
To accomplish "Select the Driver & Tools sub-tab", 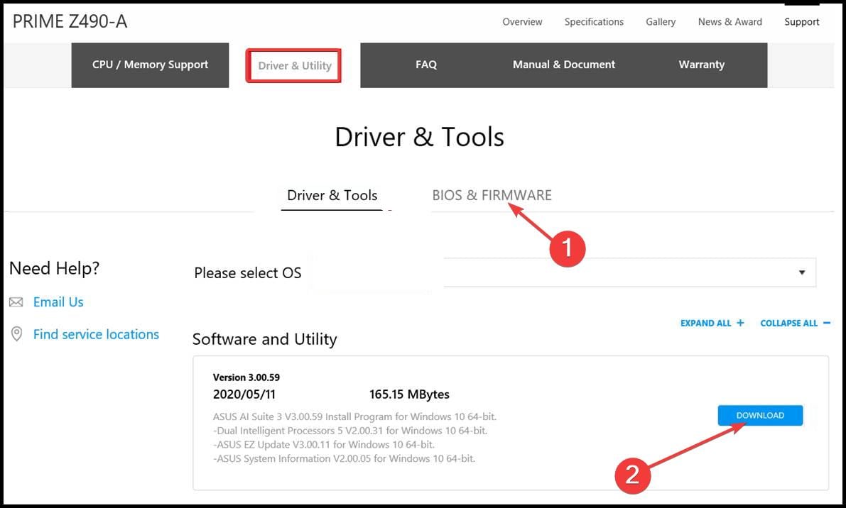I will click(332, 195).
